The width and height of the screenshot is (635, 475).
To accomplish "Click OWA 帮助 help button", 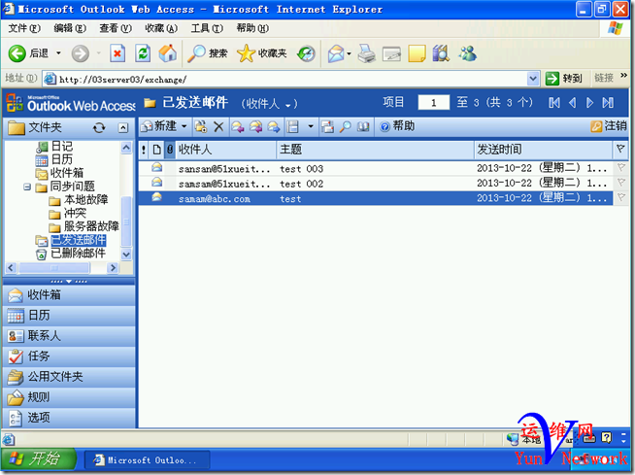I will click(x=397, y=126).
